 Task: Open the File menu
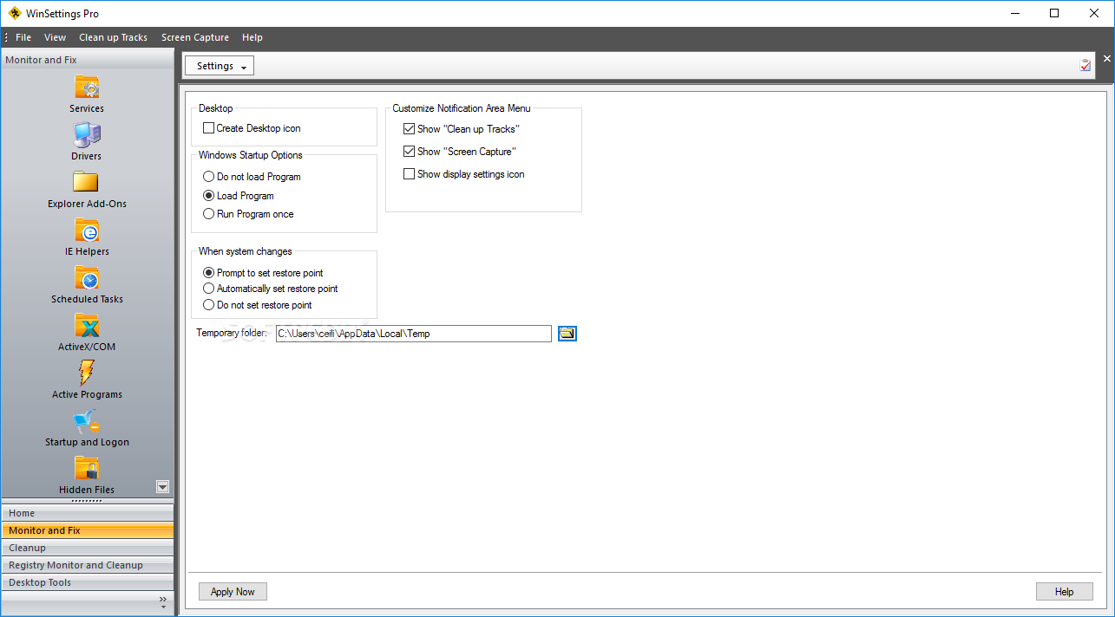click(23, 37)
